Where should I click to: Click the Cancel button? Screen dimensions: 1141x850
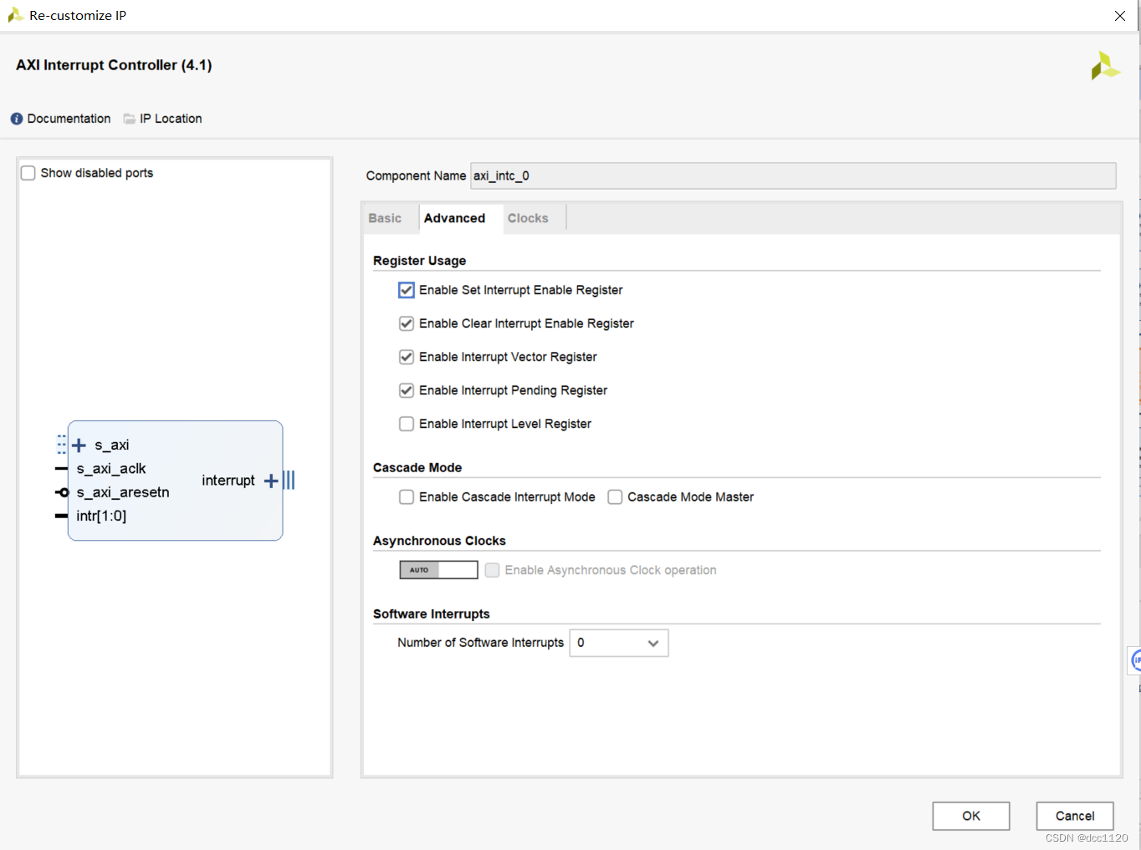[x=1075, y=816]
